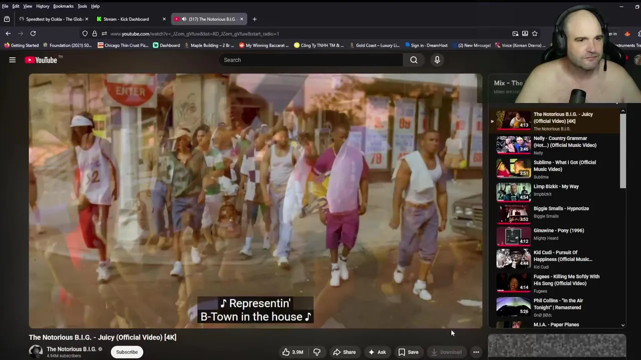Pause the video by clicking player
Image resolution: width=641 pixels, height=360 pixels.
tap(255, 201)
